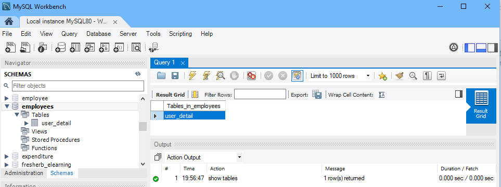Create a new view icon
The height and width of the screenshot is (187, 501).
[89, 47]
